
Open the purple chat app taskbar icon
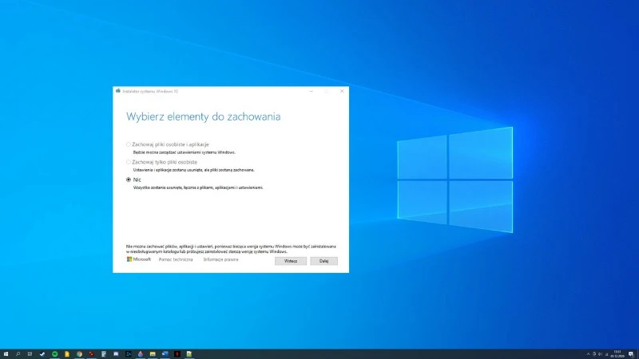(x=116, y=354)
